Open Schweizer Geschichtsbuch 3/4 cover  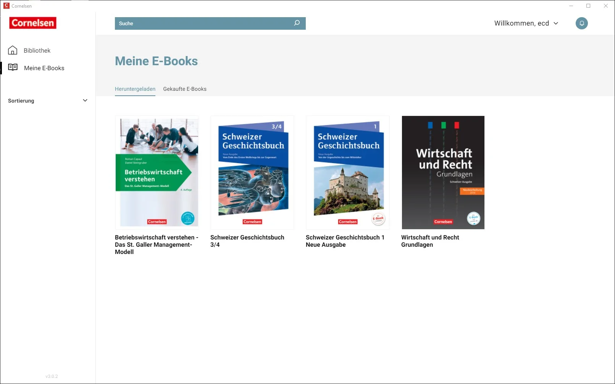pos(252,172)
